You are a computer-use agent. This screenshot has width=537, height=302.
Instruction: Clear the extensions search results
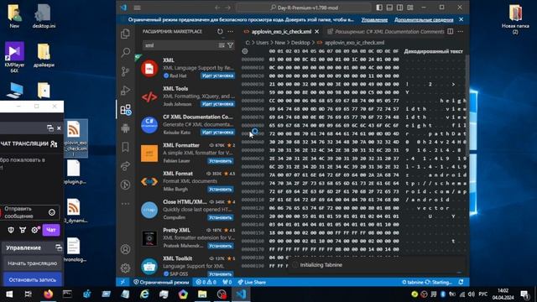point(222,45)
